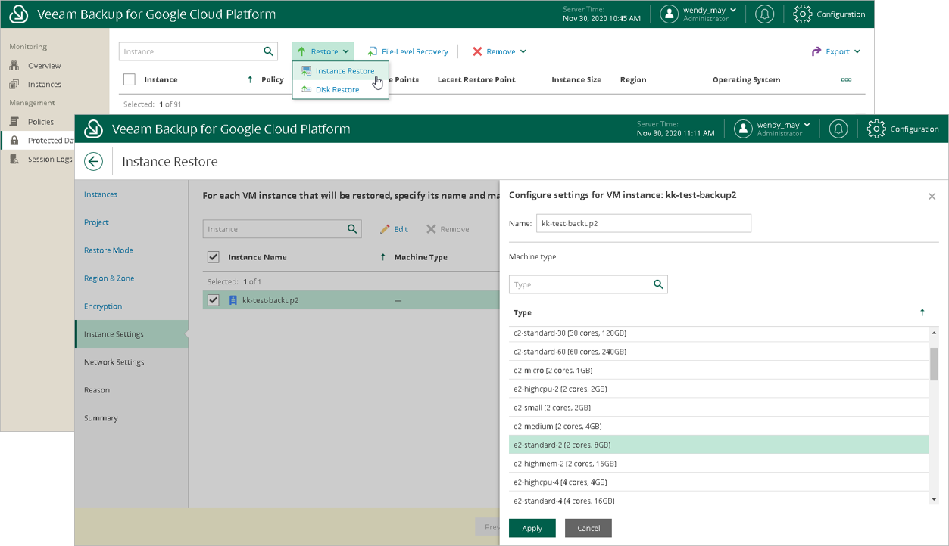Open Overview in the back window sidebar

(x=45, y=66)
